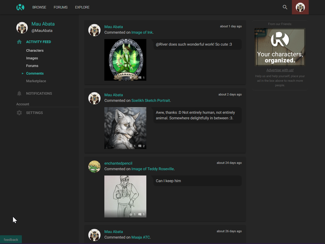325x244 pixels.
Task: Click the Settings gear icon
Action: click(x=19, y=113)
